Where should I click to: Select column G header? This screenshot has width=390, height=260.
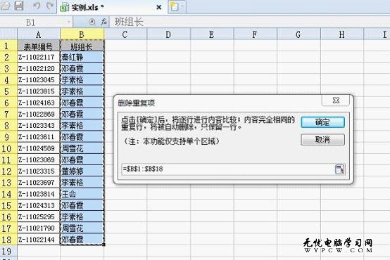(298, 34)
